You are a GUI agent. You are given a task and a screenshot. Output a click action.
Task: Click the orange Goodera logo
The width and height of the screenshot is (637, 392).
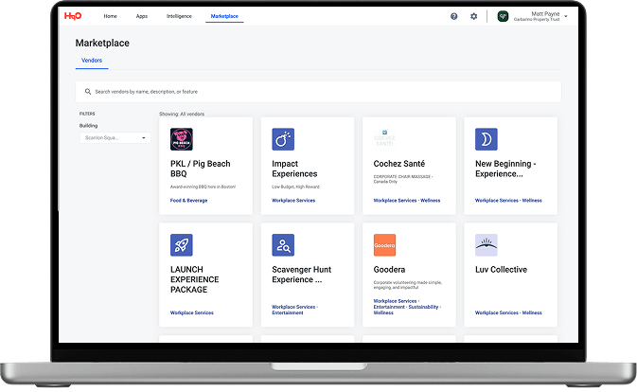384,245
